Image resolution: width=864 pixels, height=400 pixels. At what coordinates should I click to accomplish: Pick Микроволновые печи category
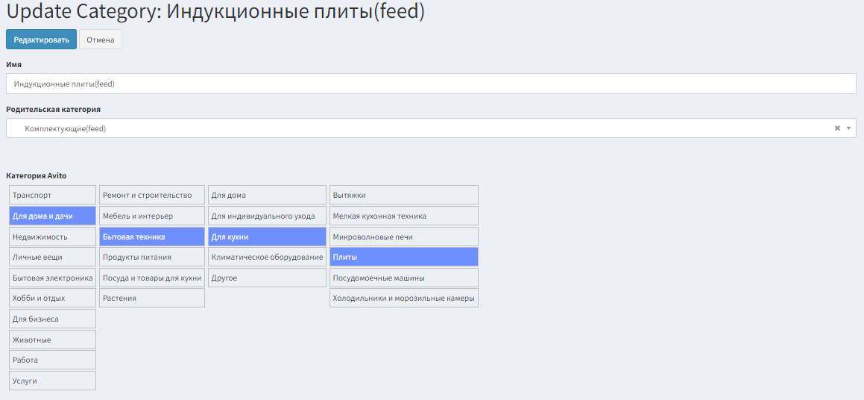coord(404,237)
